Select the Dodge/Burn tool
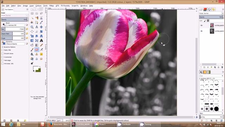 click(x=32, y=63)
